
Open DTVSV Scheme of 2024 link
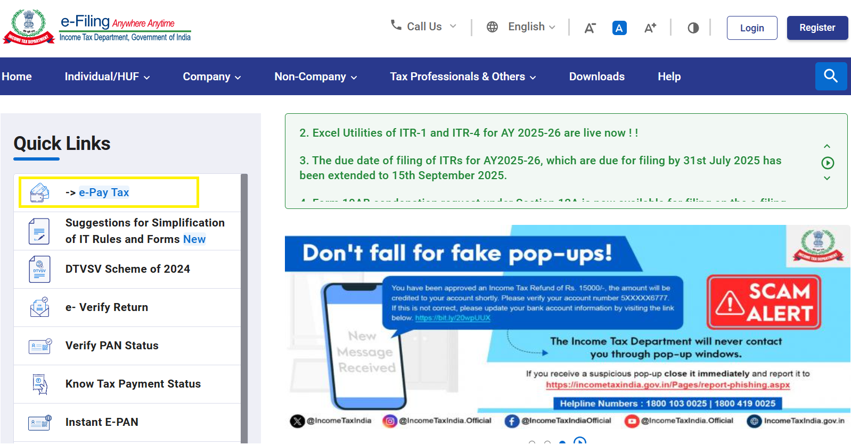point(128,269)
